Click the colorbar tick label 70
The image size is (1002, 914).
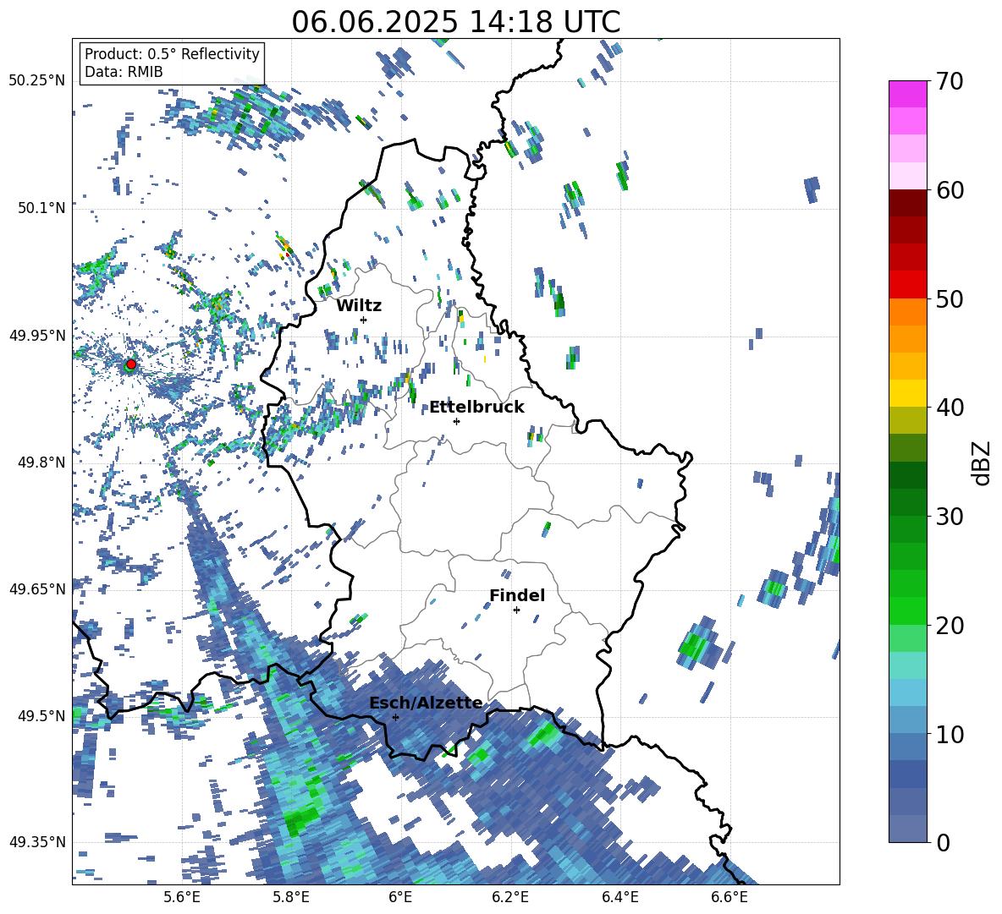click(950, 82)
